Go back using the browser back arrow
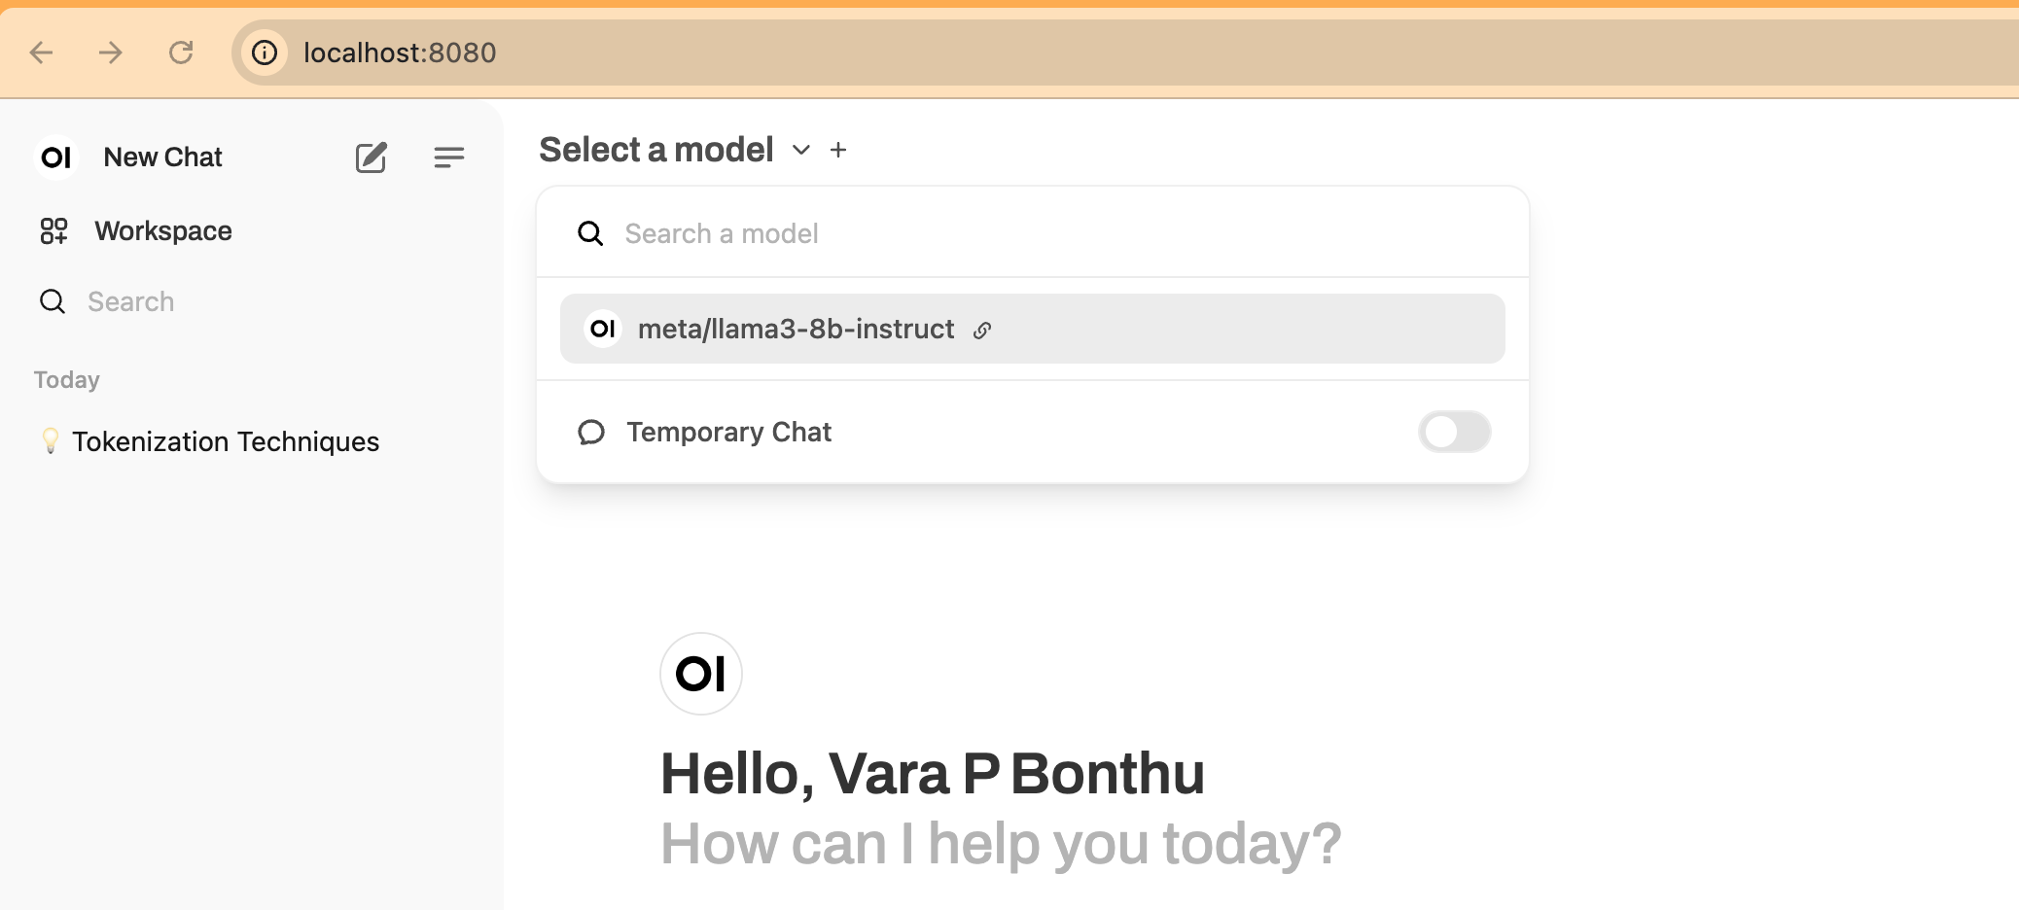Image resolution: width=2019 pixels, height=910 pixels. [x=41, y=52]
